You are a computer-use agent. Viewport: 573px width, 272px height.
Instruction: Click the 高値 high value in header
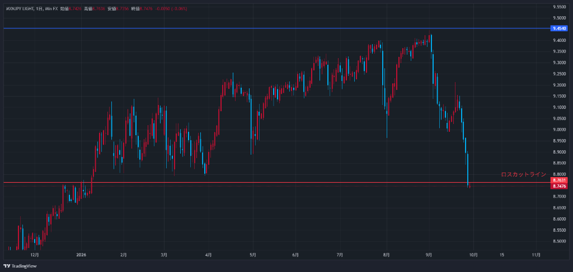click(97, 8)
